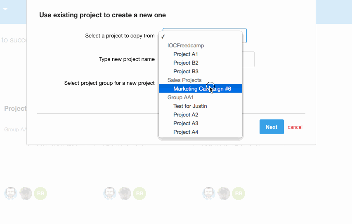Click the rightmost group's bearded avatar
Image resolution: width=352 pixels, height=224 pixels.
pyautogui.click(x=209, y=194)
